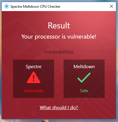This screenshot has width=118, height=122.
Task: Select the green "Safe" status text
Action: (x=84, y=91)
